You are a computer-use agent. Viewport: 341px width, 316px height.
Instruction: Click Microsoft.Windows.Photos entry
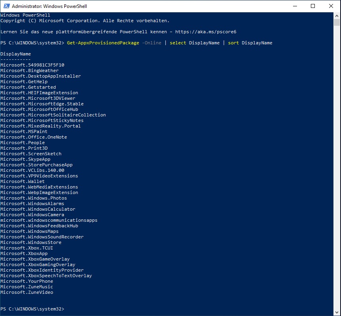point(34,198)
